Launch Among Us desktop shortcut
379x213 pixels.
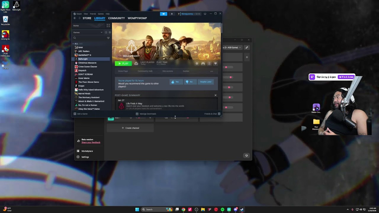click(5, 35)
